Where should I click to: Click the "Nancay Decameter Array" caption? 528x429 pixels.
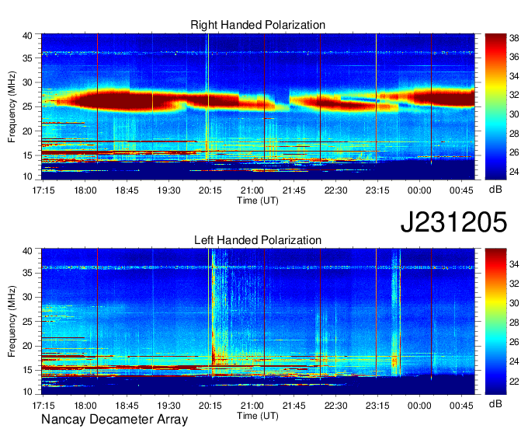coord(114,420)
